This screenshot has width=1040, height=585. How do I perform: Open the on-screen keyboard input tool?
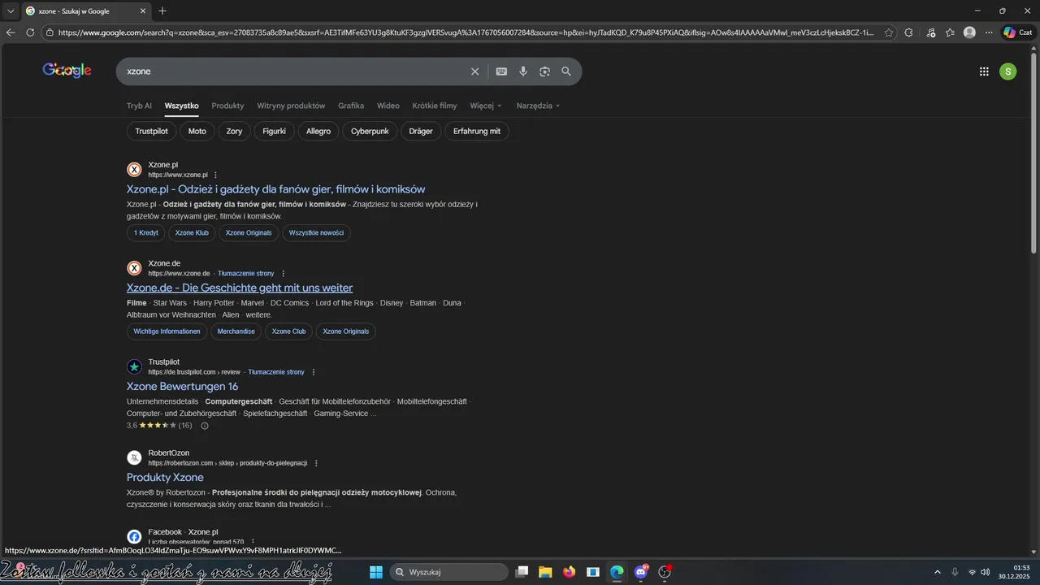(x=501, y=71)
